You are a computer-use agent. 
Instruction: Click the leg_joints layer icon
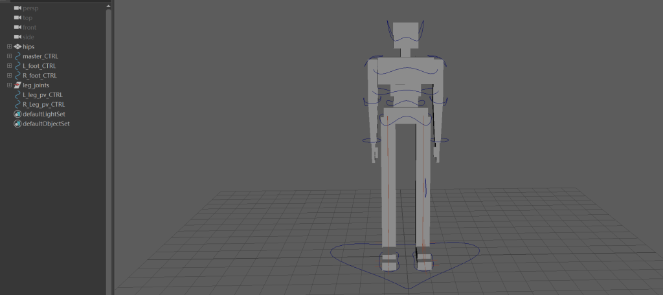(x=17, y=85)
